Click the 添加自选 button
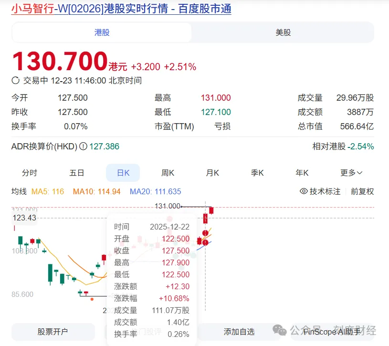The image size is (389, 346). 239,332
